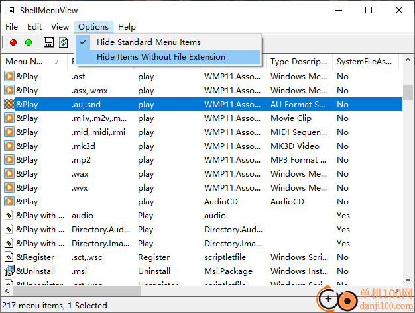Click the Save floppy disk toolbar icon
Viewport: 415px width, 313px height.
48,42
